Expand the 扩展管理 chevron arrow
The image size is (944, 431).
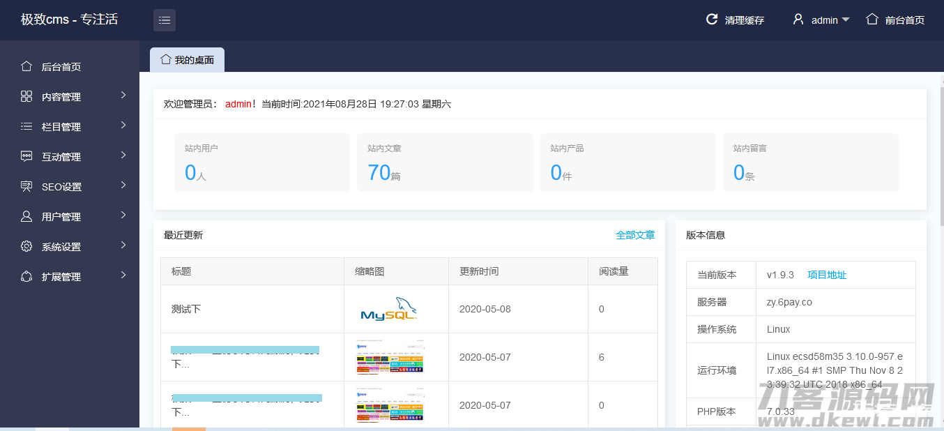point(123,275)
